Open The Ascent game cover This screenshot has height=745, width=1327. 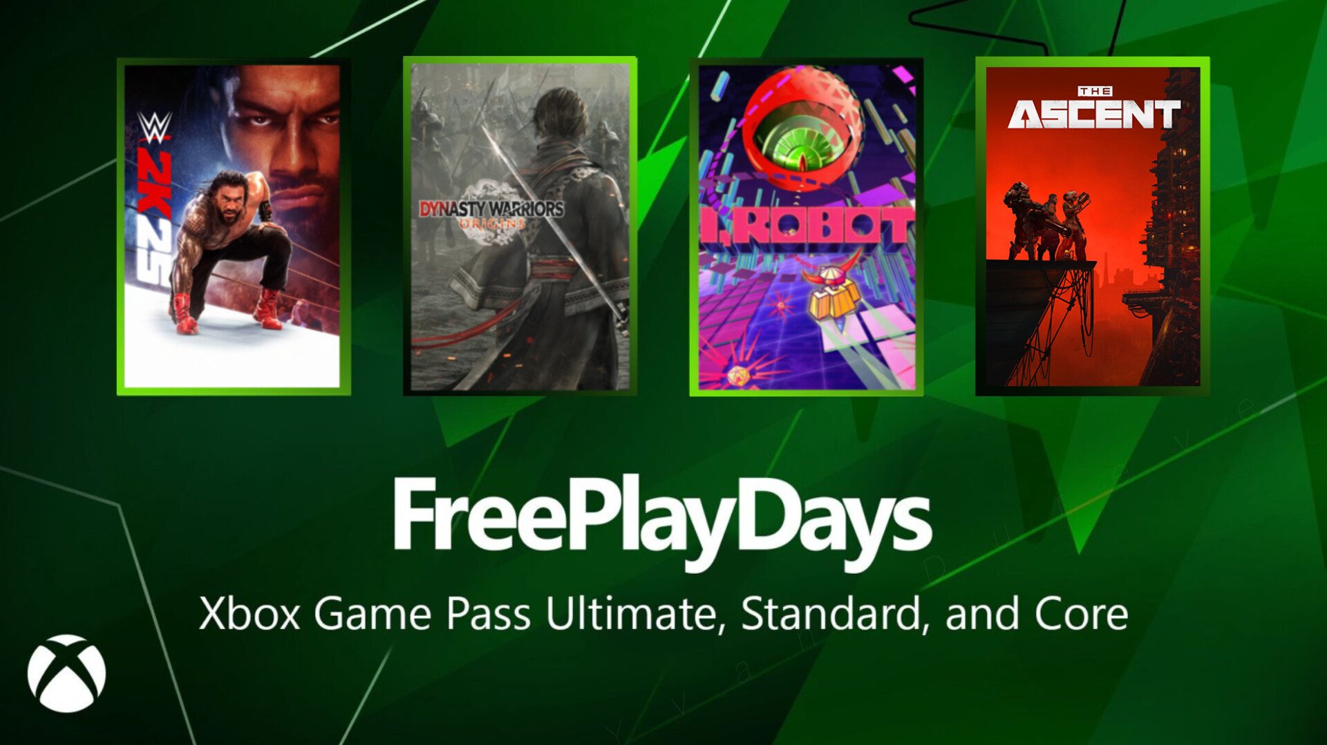coord(1093,226)
